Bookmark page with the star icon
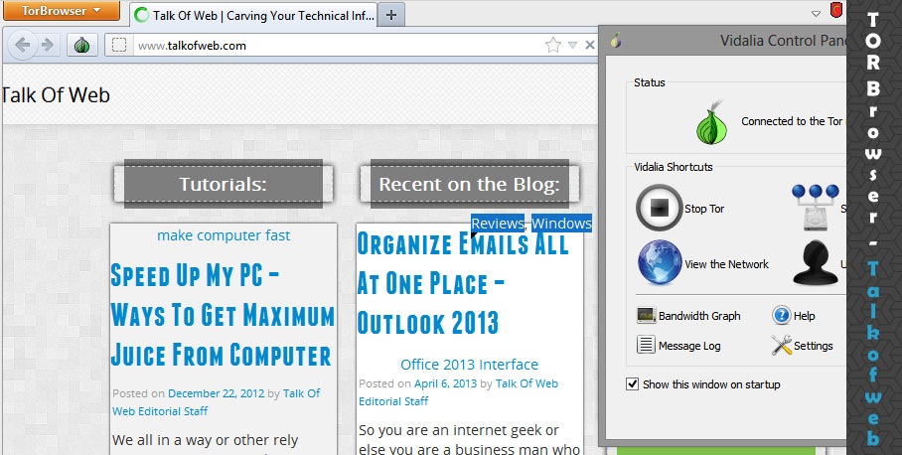Screen dimensions: 902x455 pyautogui.click(x=552, y=45)
